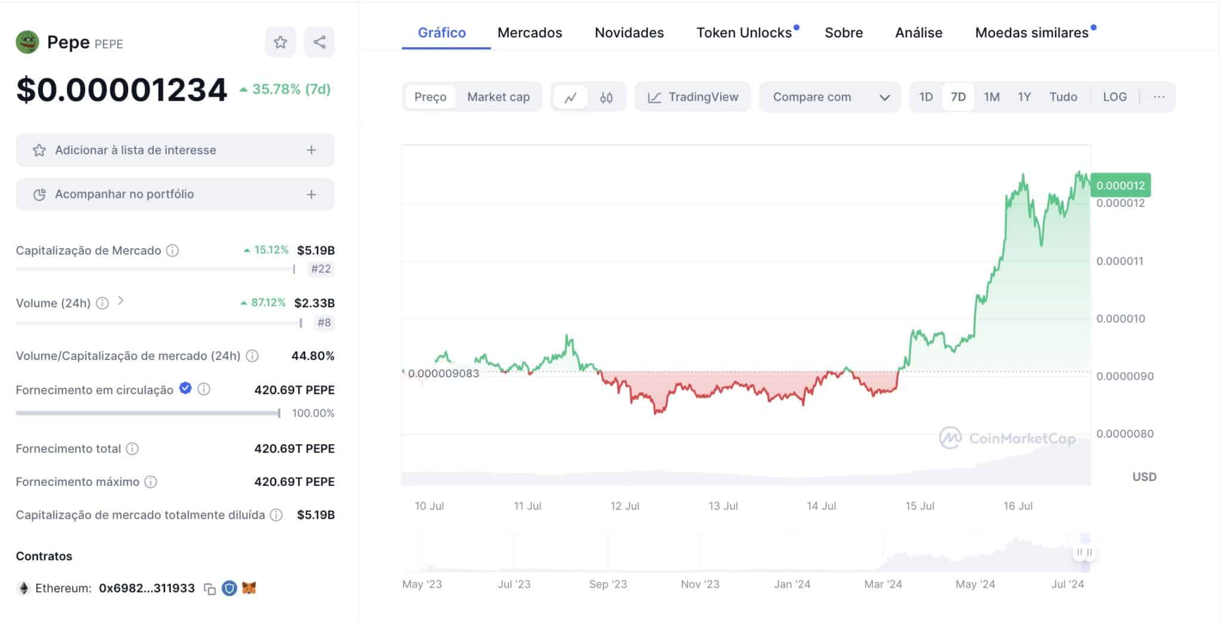
Task: Open info icon for Volume (24h)
Action: (103, 303)
